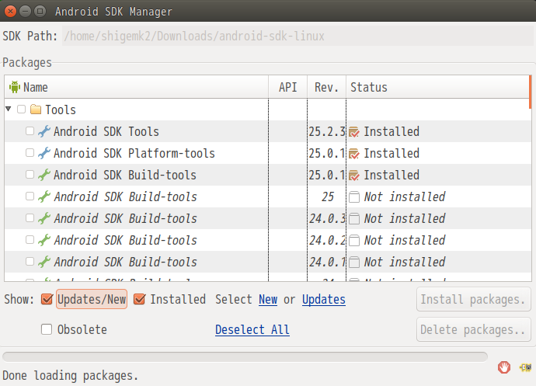Check Build-tools 24.0.1 checkbox
The height and width of the screenshot is (386, 536).
pyautogui.click(x=30, y=262)
